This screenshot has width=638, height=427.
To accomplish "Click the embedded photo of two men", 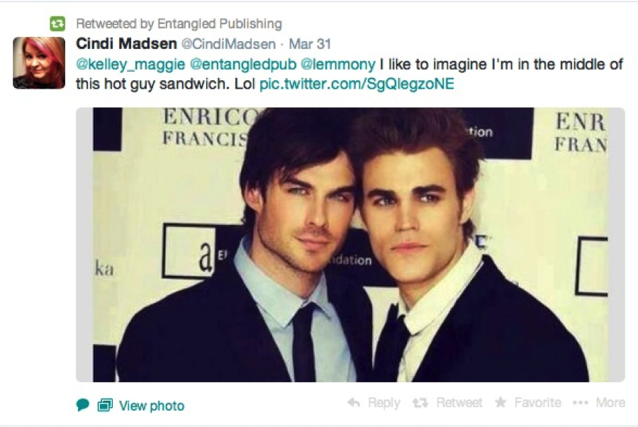I will tap(350, 245).
